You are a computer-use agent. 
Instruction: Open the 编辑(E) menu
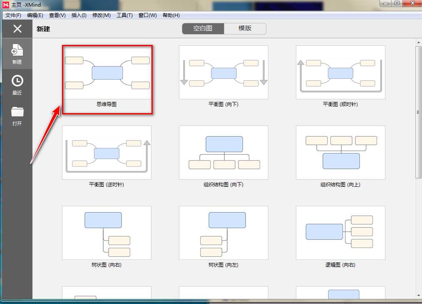click(35, 15)
